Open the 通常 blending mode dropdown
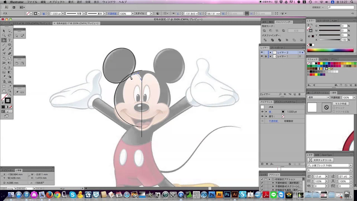This screenshot has width=357, height=201. [x=318, y=97]
